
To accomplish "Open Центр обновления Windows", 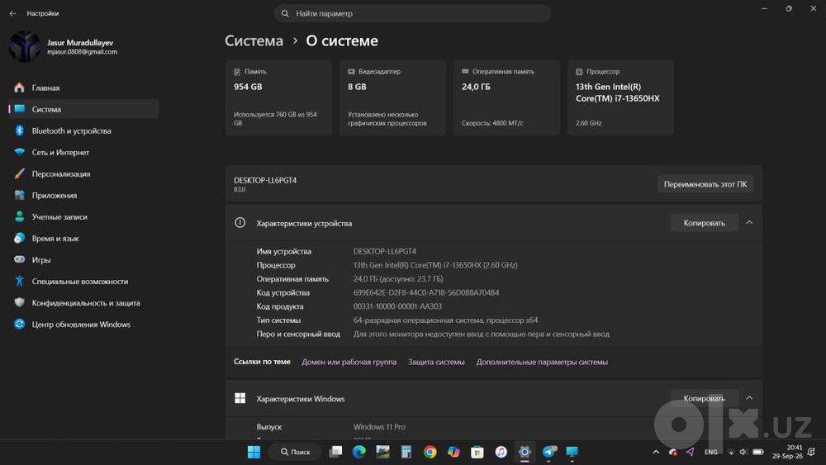I will click(83, 325).
